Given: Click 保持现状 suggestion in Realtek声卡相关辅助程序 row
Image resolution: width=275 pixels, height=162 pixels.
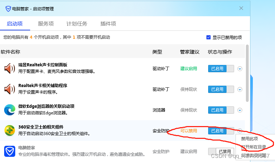Looking at the screenshot, I should [x=189, y=89].
